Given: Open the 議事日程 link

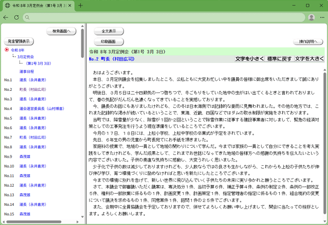Looking at the screenshot, I should pyautogui.click(x=27, y=72).
